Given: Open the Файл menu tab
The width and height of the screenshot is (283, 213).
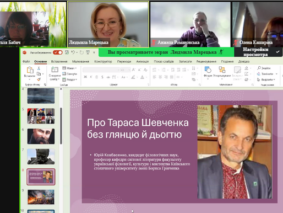Looking at the screenshot, I should (26, 61).
